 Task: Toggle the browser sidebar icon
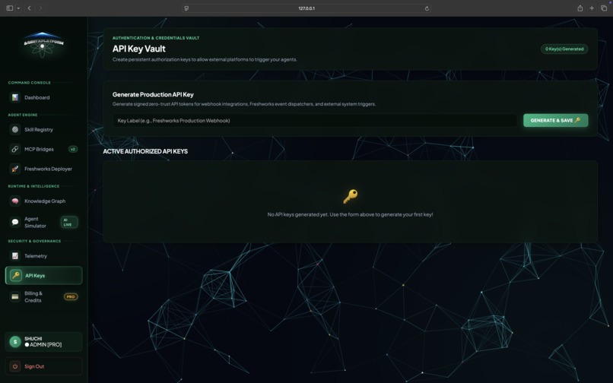click(x=10, y=8)
